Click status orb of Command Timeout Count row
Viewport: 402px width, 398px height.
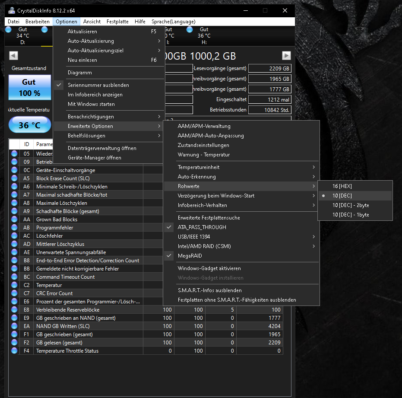click(14, 277)
